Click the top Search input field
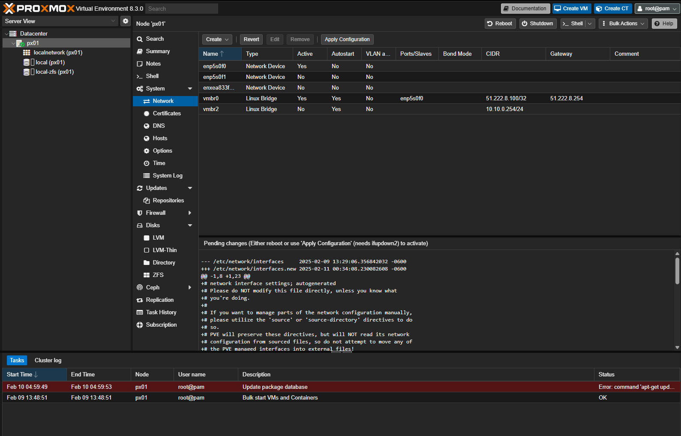The height and width of the screenshot is (436, 681). (x=182, y=9)
